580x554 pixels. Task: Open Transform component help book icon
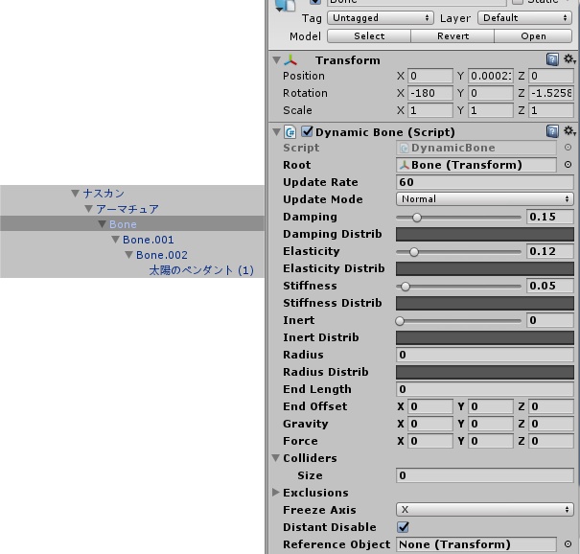[552, 59]
